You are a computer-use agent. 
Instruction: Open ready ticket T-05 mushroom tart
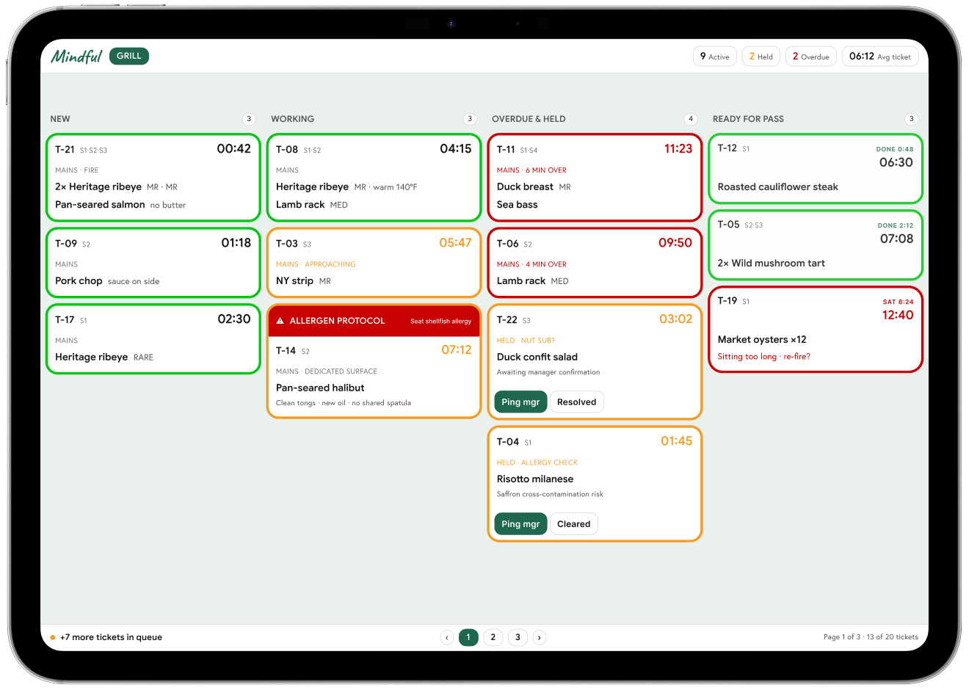816,244
